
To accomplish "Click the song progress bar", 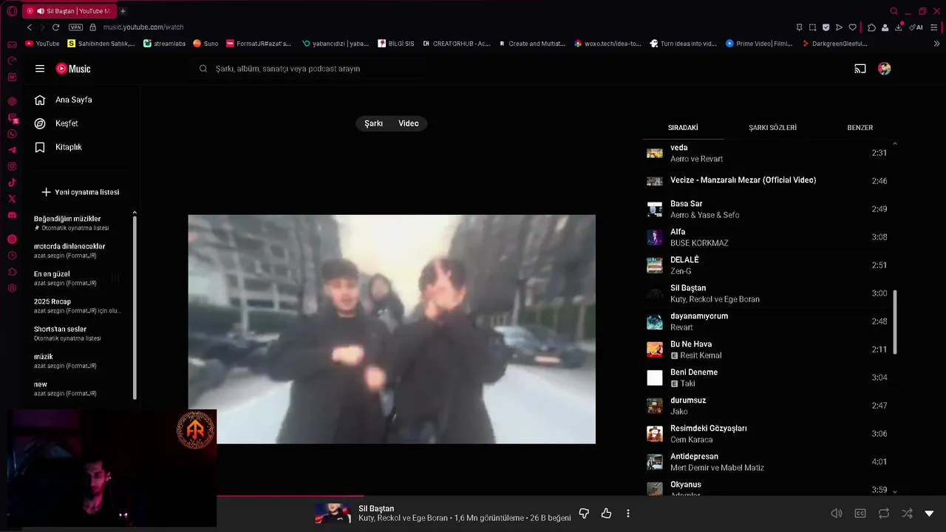I will tap(473, 496).
